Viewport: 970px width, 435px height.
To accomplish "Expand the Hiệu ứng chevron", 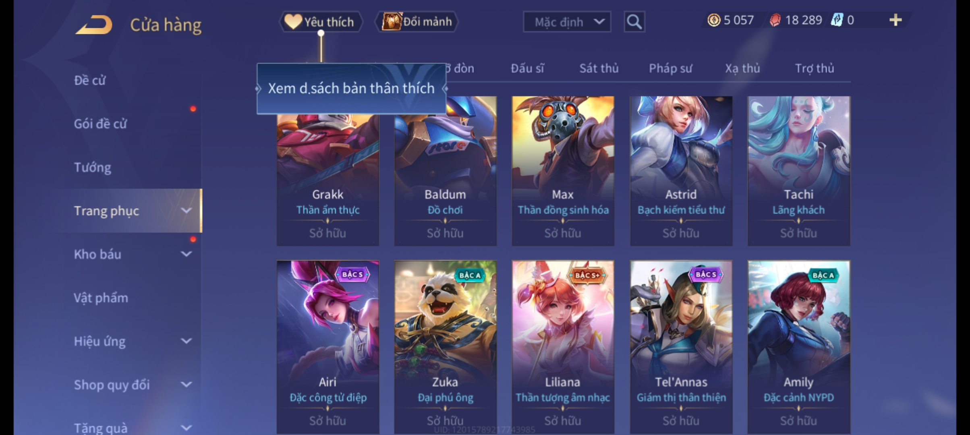I will click(x=186, y=341).
